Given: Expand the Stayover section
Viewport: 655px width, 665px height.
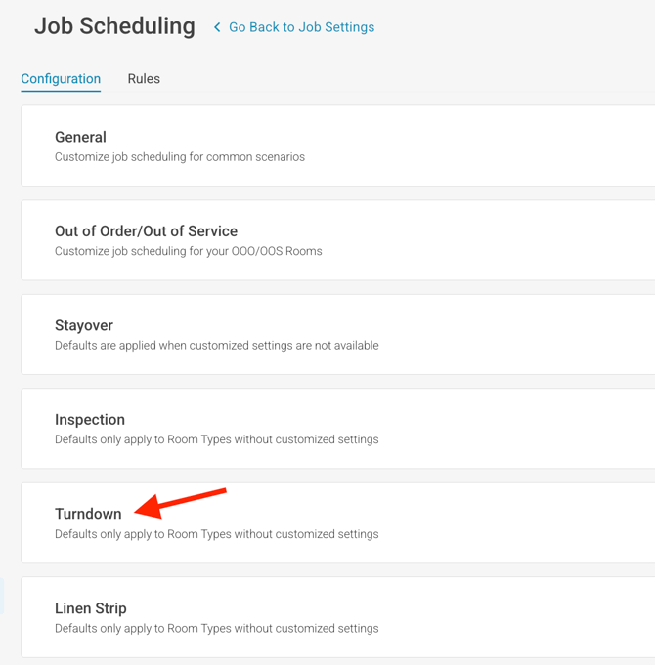Looking at the screenshot, I should point(84,325).
